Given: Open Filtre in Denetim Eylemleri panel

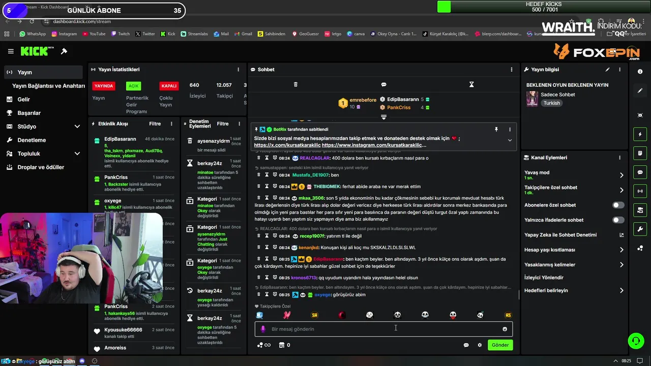Looking at the screenshot, I should click(x=223, y=124).
